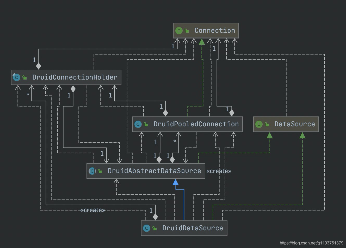346x248 pixels.
Task: Click the DruidPooledConnection class icon
Action: coord(138,124)
